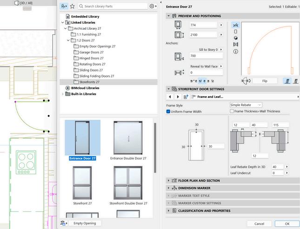The width and height of the screenshot is (300, 229).
Task: Expand the Floor Plan and Section panel
Action: click(x=168, y=180)
